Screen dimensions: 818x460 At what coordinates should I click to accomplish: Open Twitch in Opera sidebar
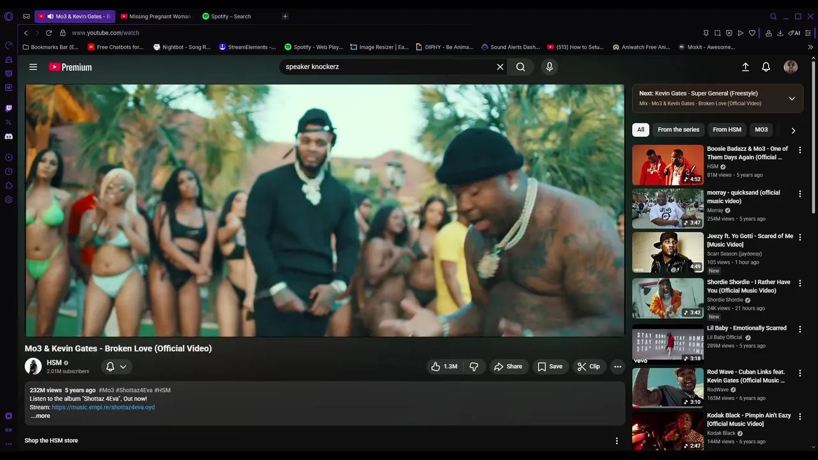click(x=8, y=108)
